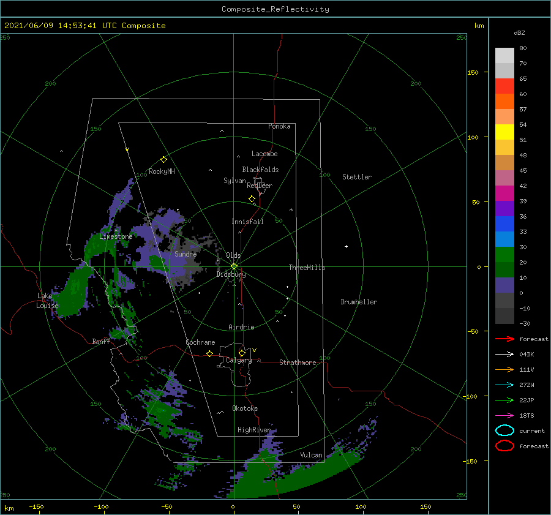Select the Lacombe label
Image resolution: width=551 pixels, height=515 pixels.
[264, 154]
